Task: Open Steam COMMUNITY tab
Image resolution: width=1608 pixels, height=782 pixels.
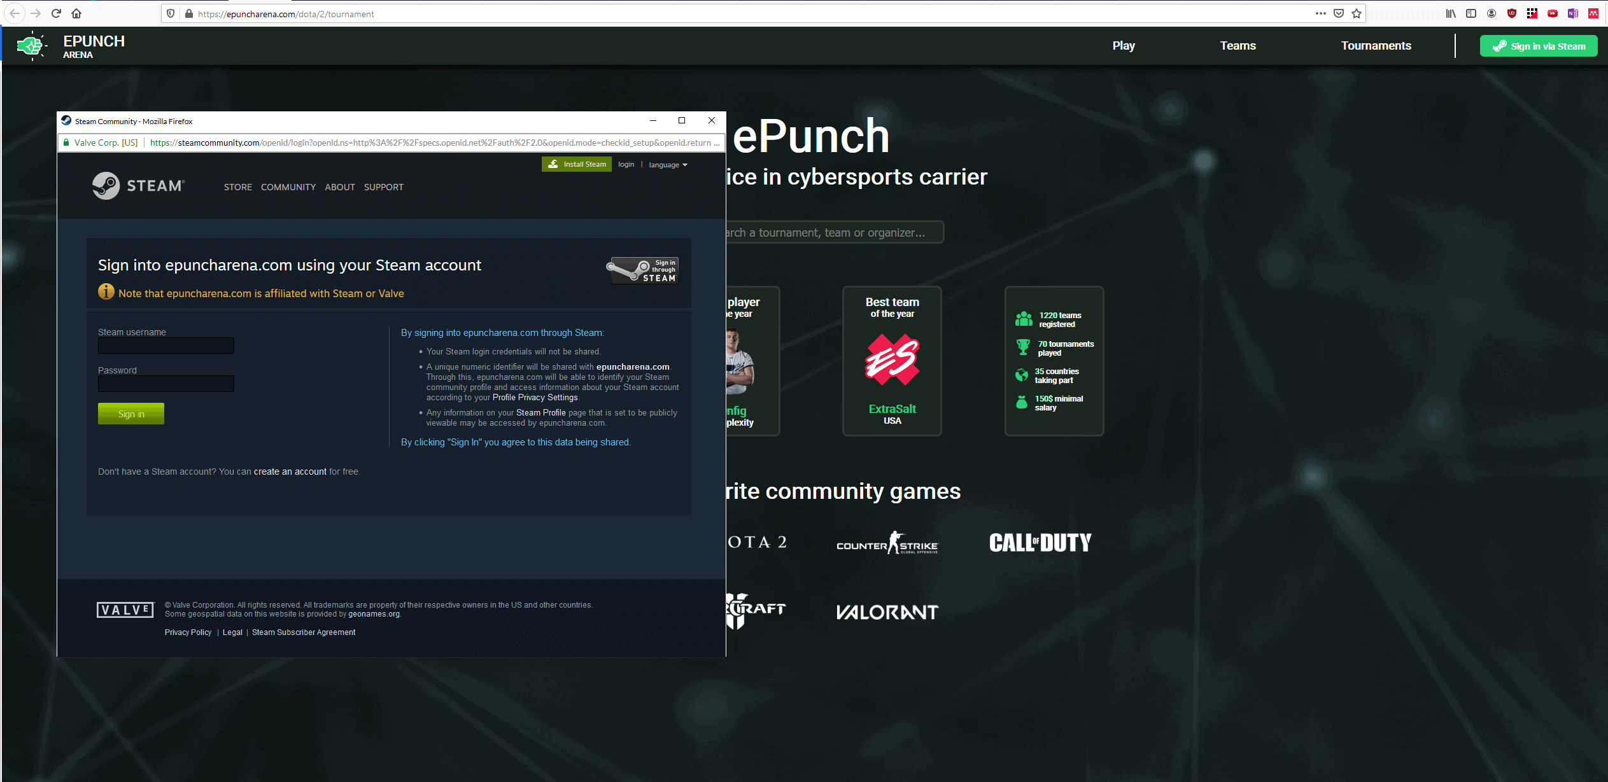Action: (x=288, y=187)
